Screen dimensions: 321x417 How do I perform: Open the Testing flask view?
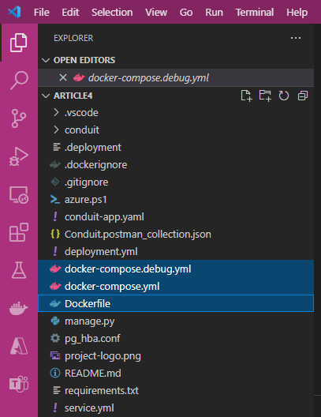19,270
